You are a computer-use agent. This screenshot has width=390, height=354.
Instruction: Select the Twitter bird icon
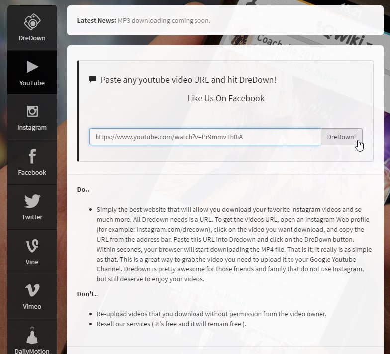[32, 201]
